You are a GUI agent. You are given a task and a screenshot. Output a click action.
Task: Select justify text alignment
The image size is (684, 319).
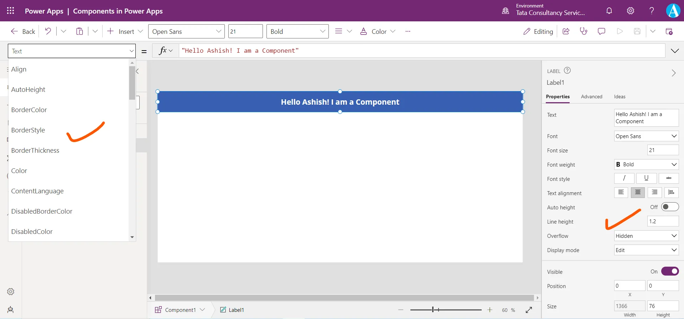click(672, 192)
